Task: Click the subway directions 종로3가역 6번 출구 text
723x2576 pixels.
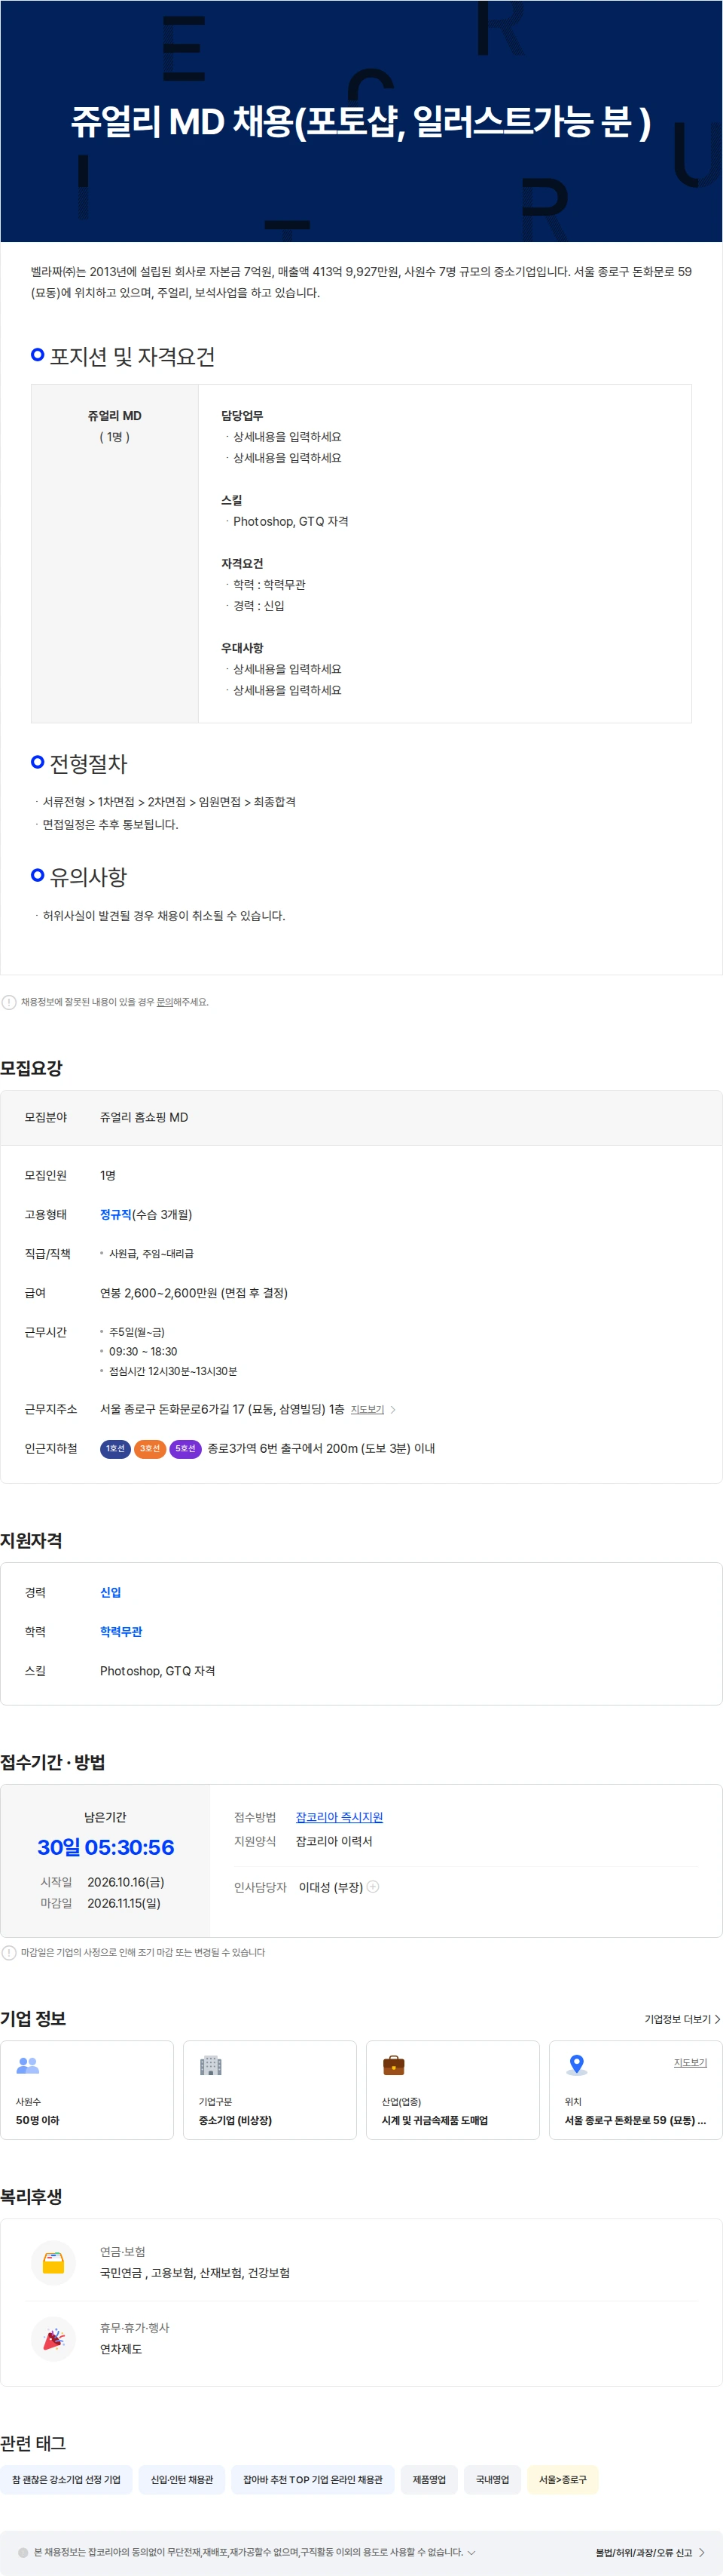Action: pyautogui.click(x=322, y=1449)
